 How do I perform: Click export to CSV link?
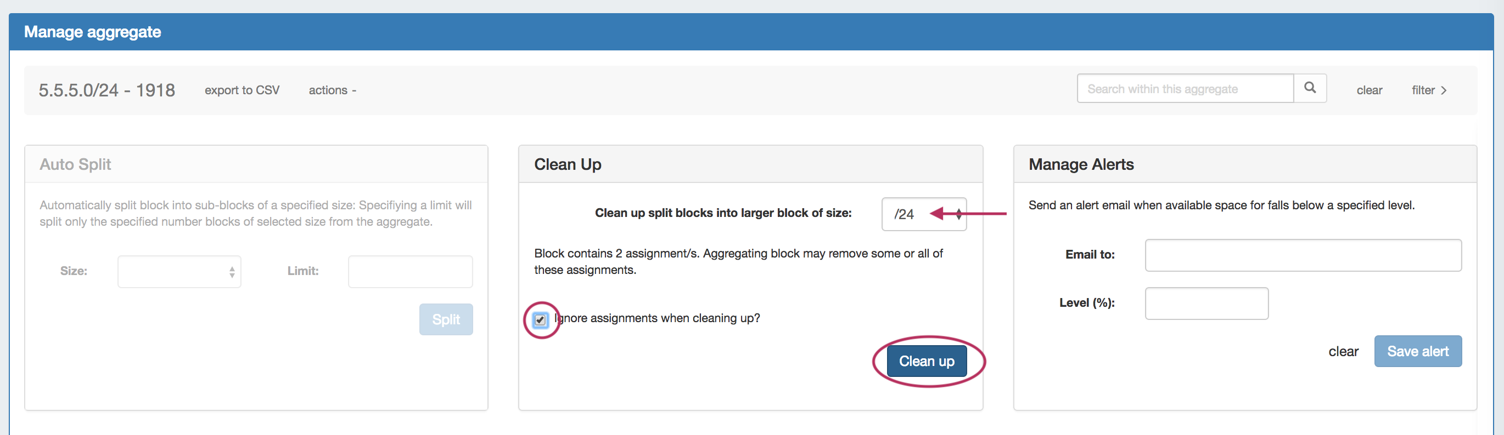(242, 90)
